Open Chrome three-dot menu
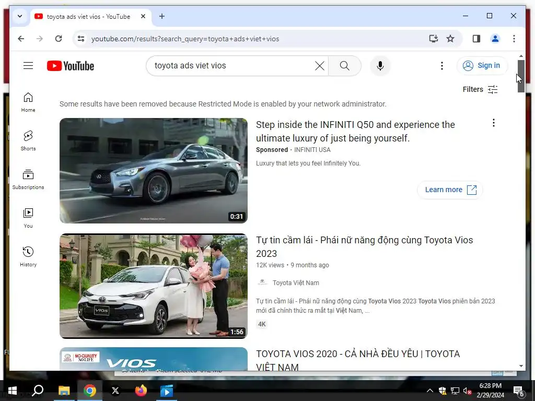The width and height of the screenshot is (535, 401). [x=514, y=39]
